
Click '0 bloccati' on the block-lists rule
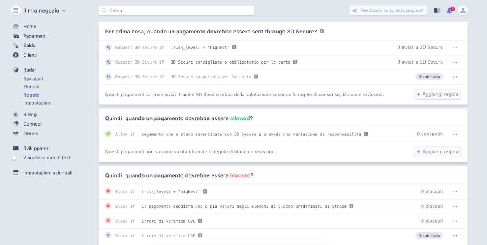pos(432,206)
